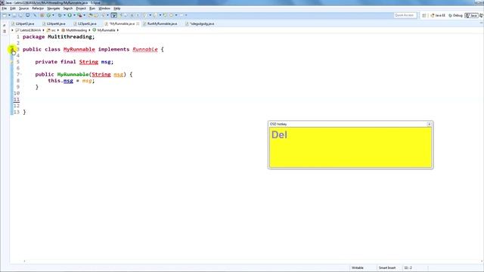Switch to the L14part3.java tab

pos(23,23)
